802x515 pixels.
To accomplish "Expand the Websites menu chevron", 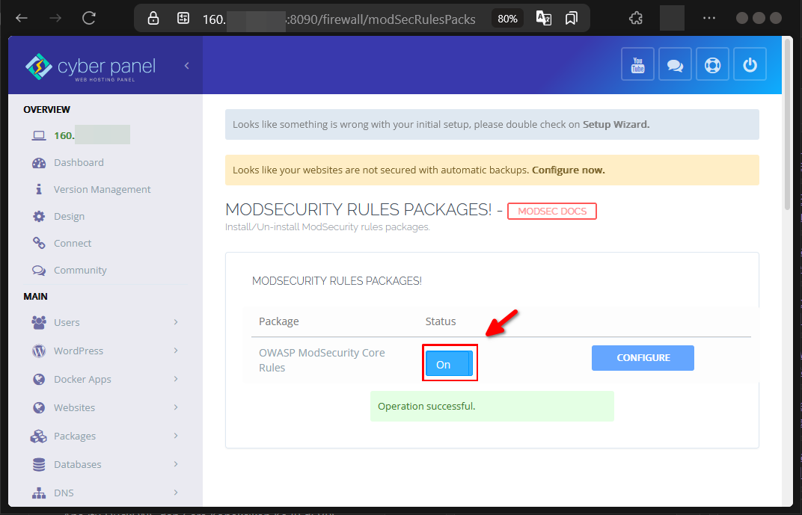I will [175, 407].
